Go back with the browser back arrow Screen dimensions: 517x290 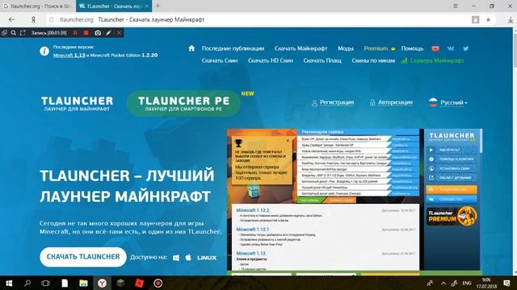pos(12,19)
